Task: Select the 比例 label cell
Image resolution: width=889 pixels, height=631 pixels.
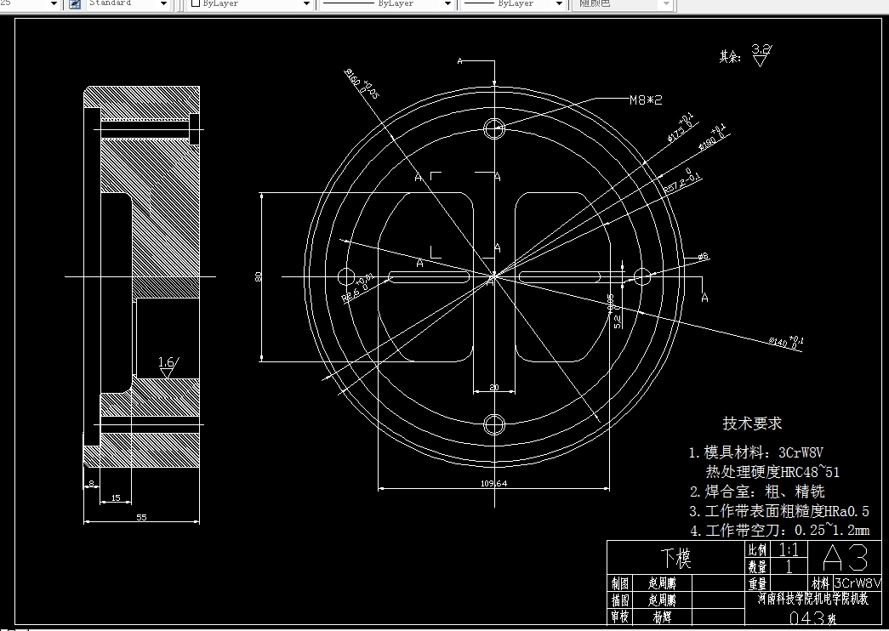Action: click(758, 550)
